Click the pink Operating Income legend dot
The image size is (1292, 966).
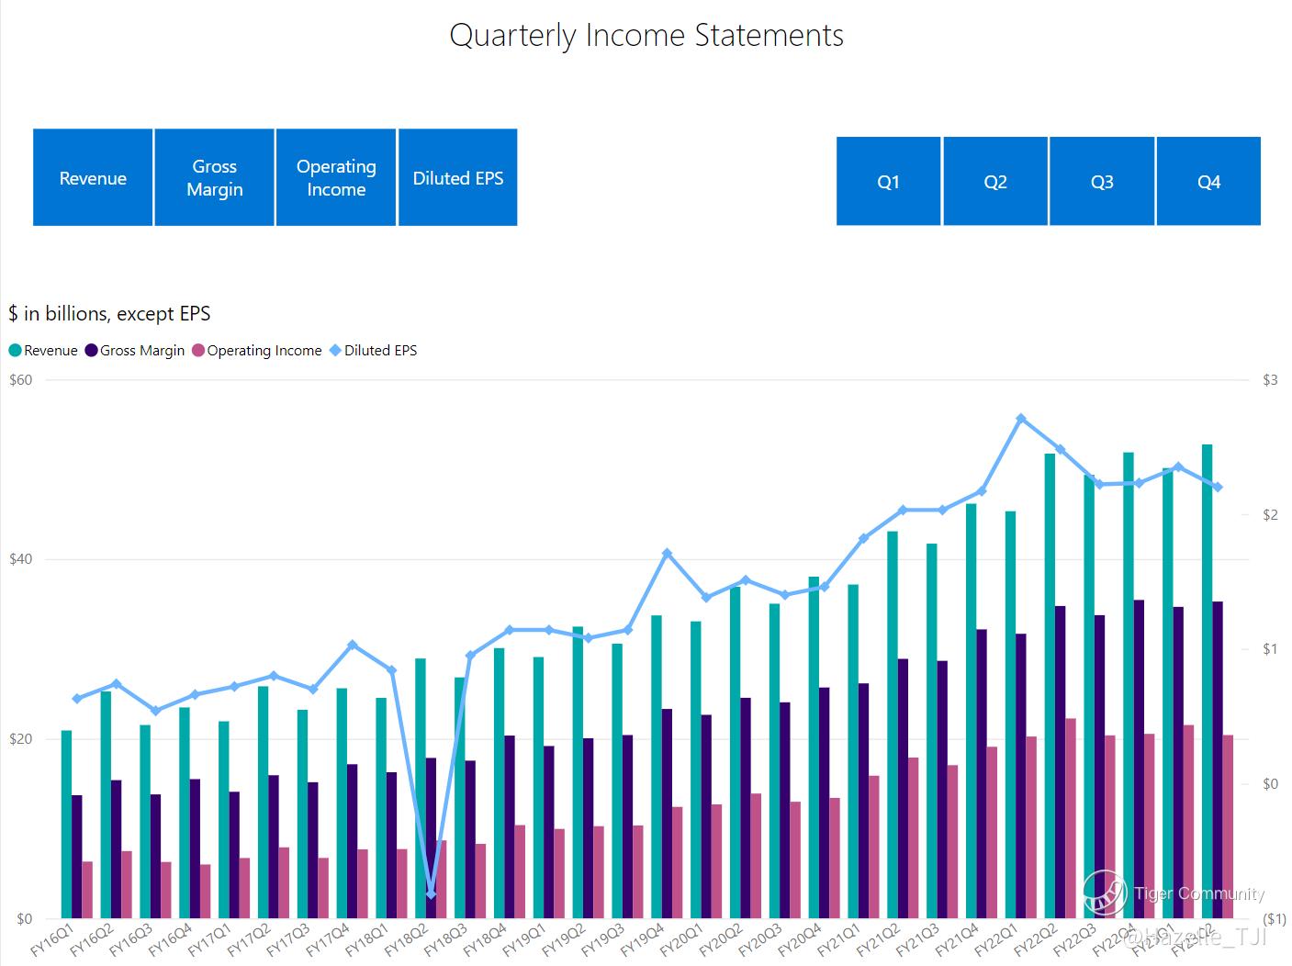click(198, 351)
